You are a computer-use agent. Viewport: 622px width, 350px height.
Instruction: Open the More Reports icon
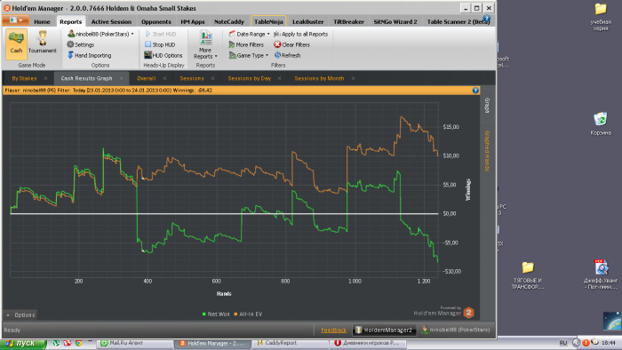(x=205, y=39)
